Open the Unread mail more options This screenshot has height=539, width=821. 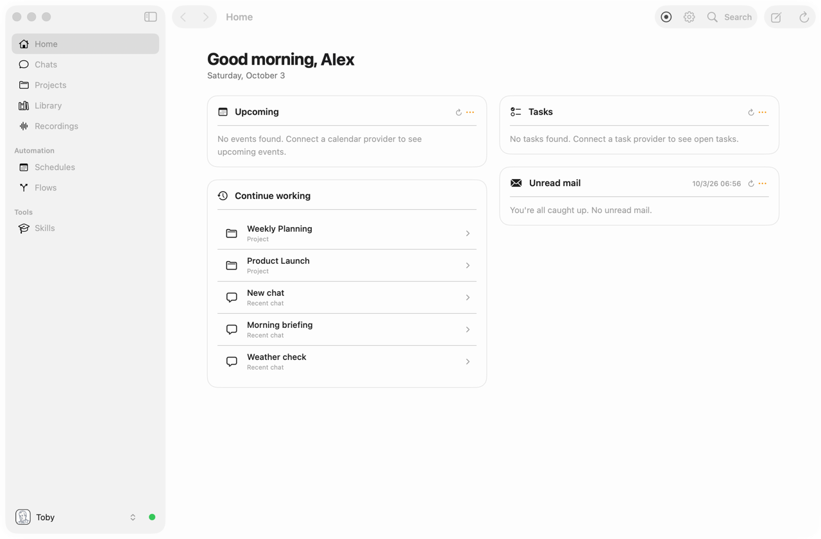click(x=763, y=184)
